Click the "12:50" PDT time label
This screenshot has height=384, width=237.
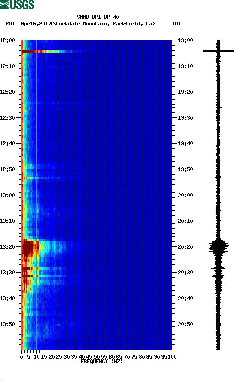tap(7, 169)
